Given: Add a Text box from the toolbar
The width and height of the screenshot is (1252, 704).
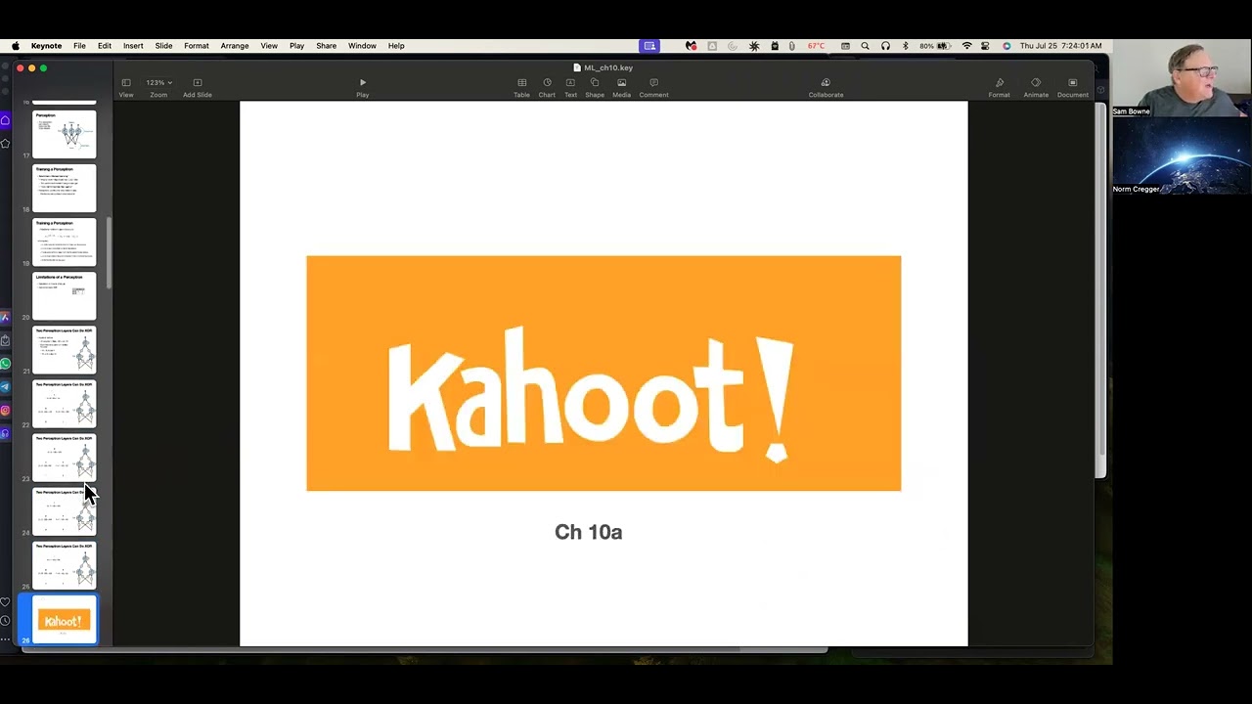Looking at the screenshot, I should pos(570,87).
